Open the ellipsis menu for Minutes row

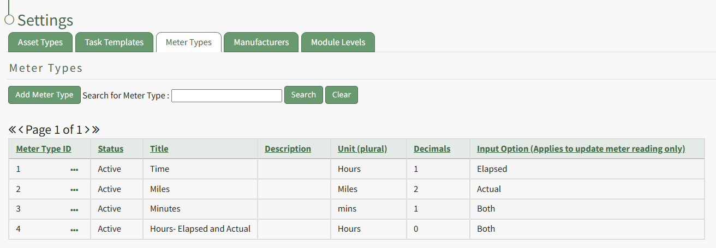74,209
